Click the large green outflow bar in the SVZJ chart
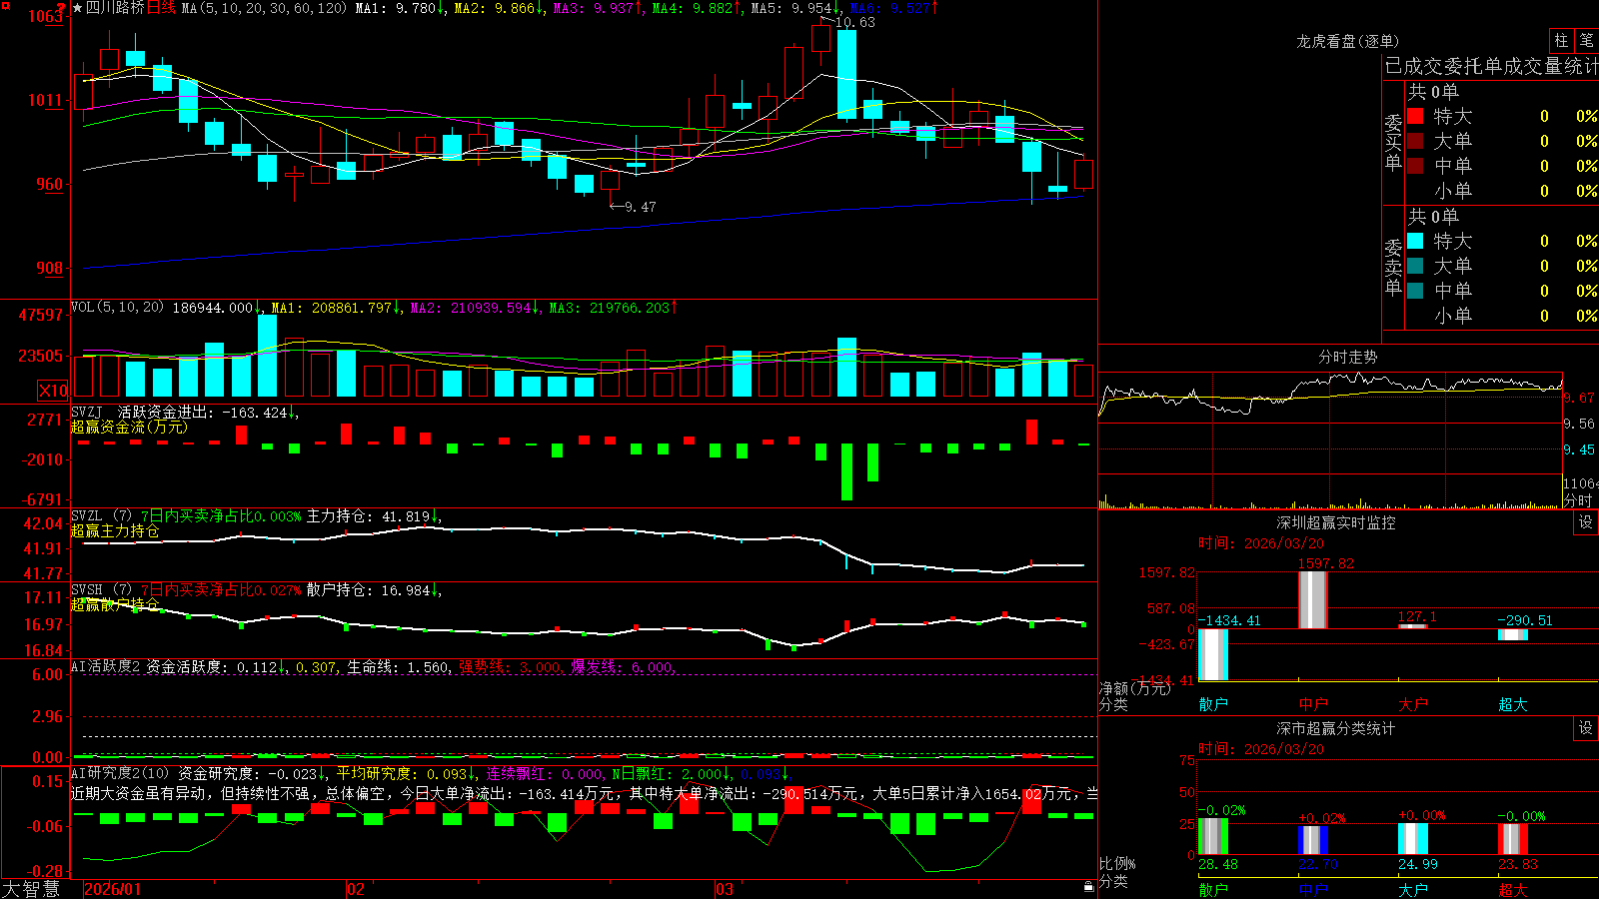Screen dimensions: 1599x899 847,471
